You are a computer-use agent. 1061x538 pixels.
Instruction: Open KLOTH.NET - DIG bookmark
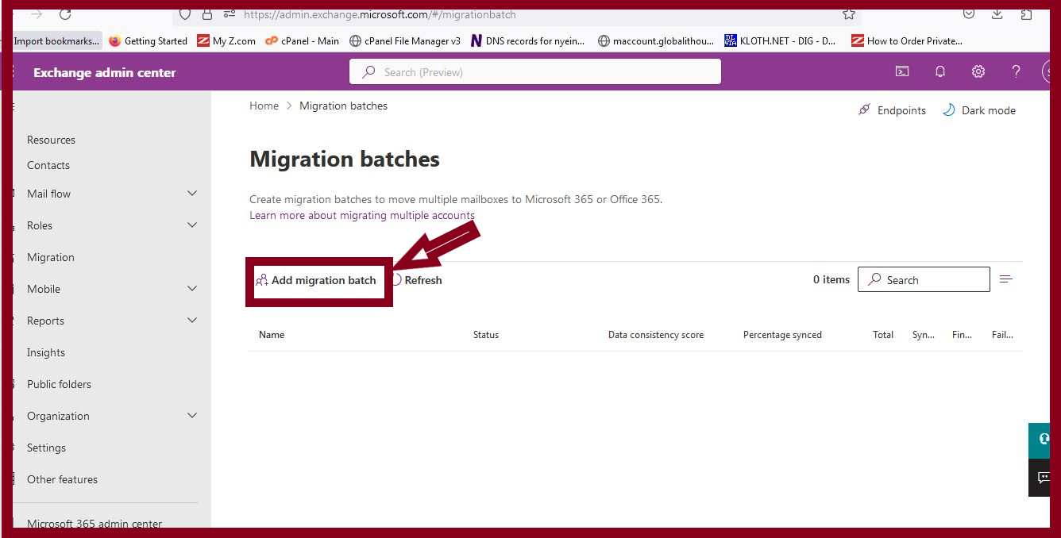(780, 40)
